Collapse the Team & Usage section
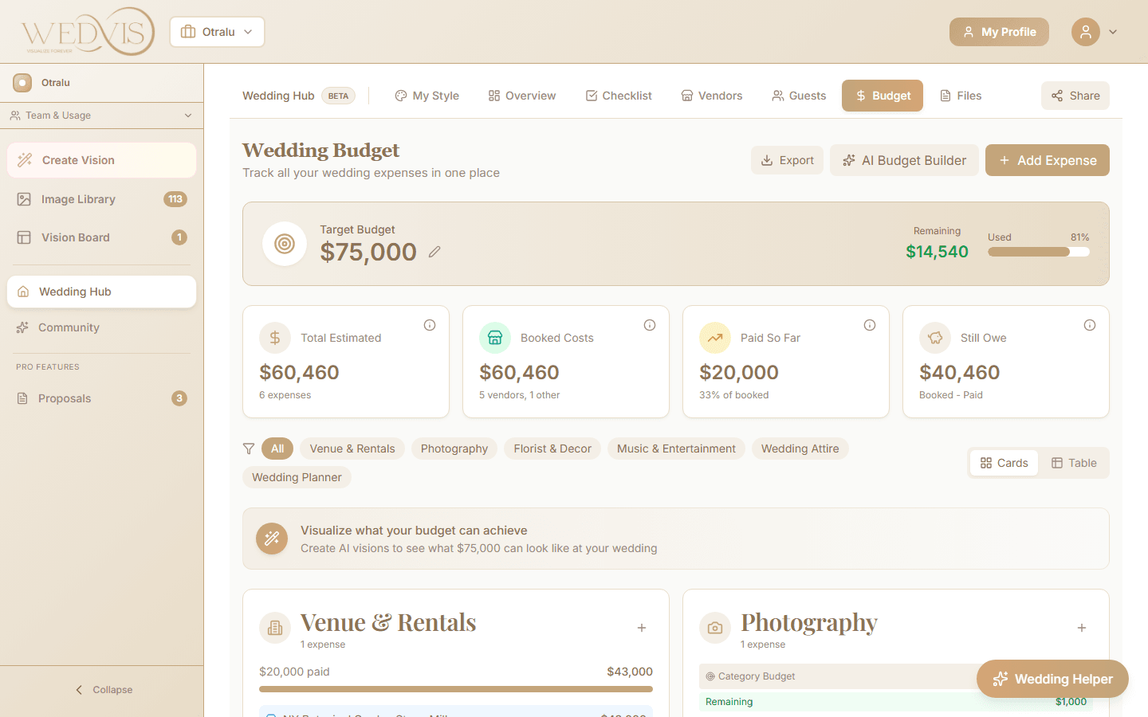 [101, 116]
